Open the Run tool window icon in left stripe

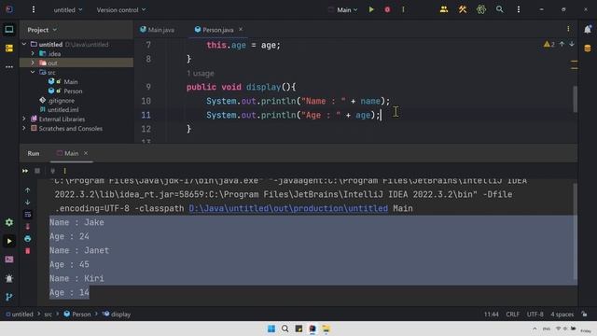(9, 241)
